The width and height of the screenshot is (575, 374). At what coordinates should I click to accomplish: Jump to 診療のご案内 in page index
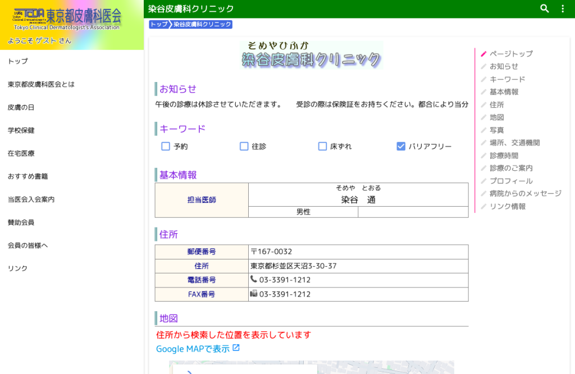click(511, 168)
